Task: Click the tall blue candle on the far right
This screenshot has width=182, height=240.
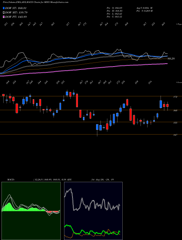Action: click(161, 104)
